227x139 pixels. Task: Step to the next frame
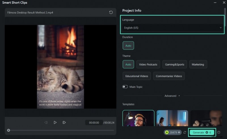[x=64, y=123]
